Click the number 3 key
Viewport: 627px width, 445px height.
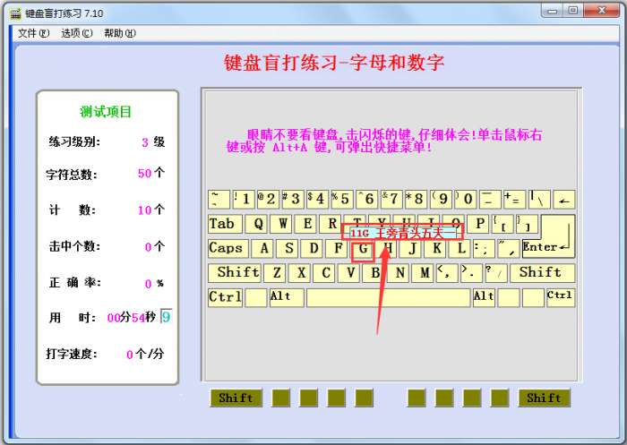click(293, 199)
